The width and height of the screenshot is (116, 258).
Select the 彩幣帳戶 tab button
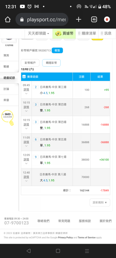tap(30, 63)
